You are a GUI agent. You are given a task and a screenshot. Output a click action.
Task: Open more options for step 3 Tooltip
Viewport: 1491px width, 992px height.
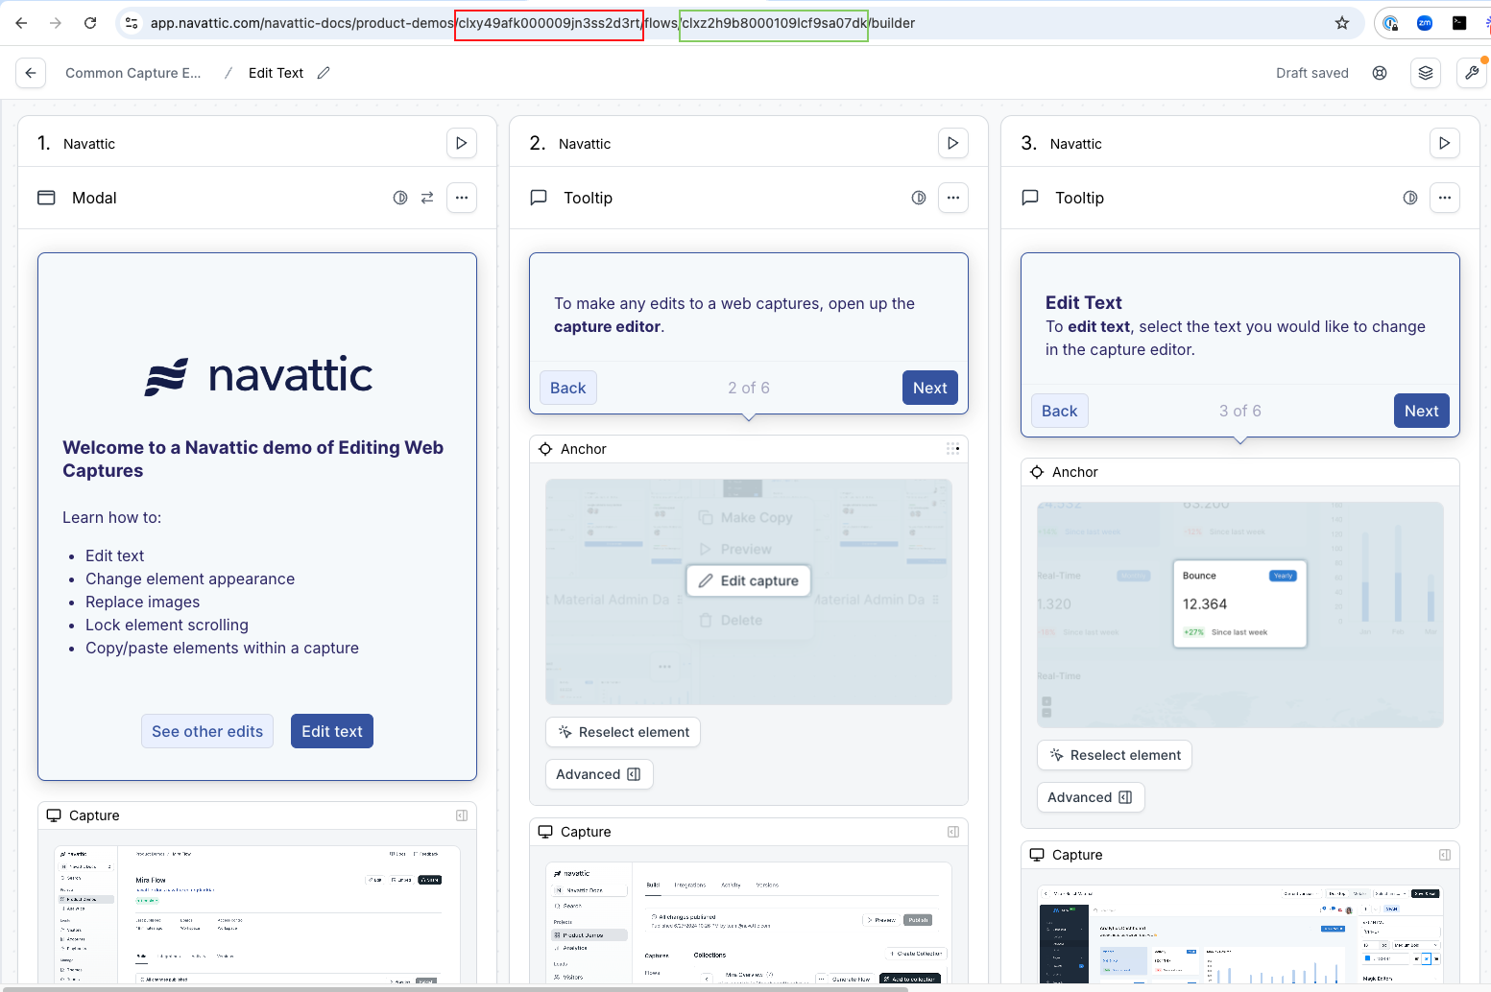coord(1445,198)
